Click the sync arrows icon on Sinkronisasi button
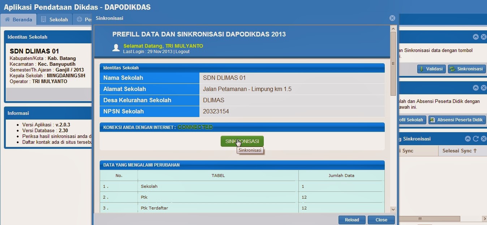The height and width of the screenshot is (225, 487). 452,69
